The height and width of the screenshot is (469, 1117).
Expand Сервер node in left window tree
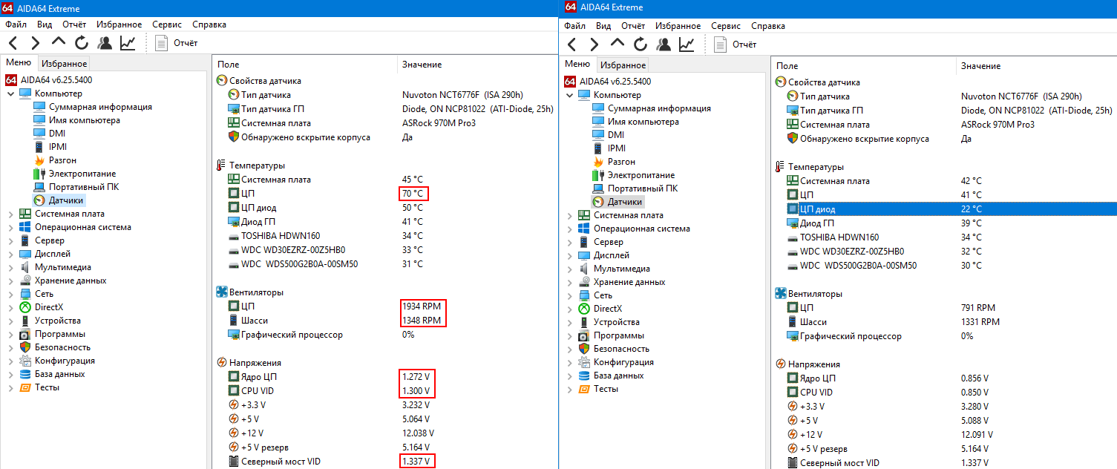click(x=10, y=240)
